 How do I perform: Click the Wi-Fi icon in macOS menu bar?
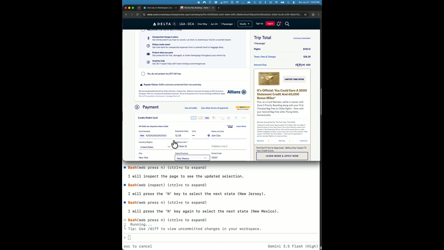[276, 2]
